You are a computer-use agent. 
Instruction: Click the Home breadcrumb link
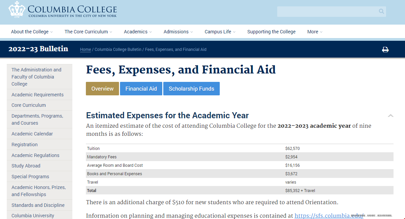pyautogui.click(x=86, y=50)
